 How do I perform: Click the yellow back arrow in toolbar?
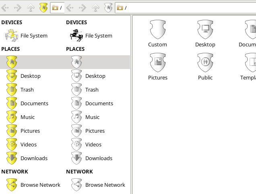click(5, 8)
